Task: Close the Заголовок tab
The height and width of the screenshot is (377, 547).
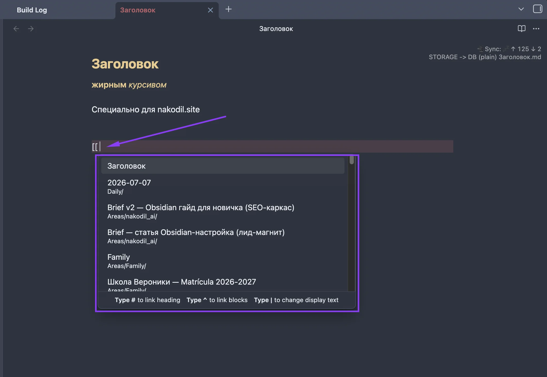Action: (210, 10)
